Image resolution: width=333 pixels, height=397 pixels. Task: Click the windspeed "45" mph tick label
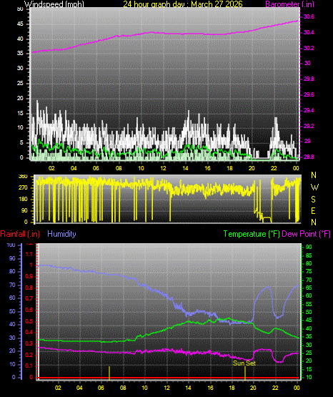point(20,24)
